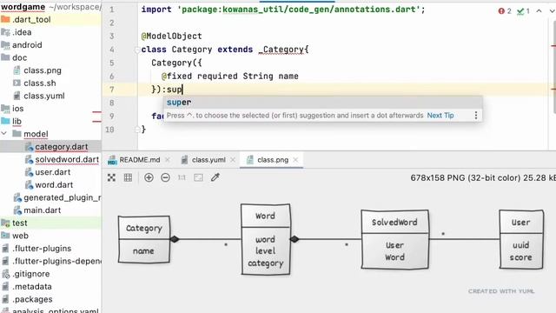Select the model folder
This screenshot has height=313, width=556.
pos(36,134)
